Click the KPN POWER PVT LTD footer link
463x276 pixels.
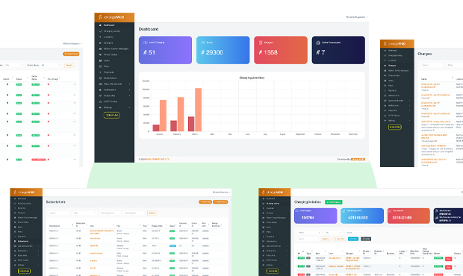pos(157,159)
